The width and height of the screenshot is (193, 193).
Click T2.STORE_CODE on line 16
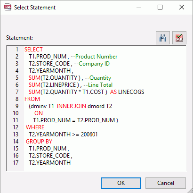[x=49, y=156]
